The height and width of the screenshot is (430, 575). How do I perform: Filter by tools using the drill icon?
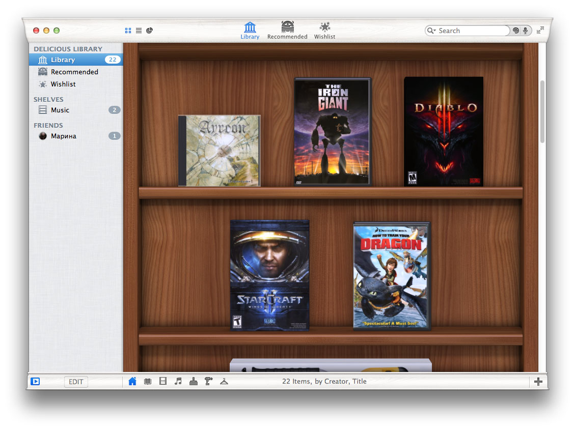[x=208, y=381]
